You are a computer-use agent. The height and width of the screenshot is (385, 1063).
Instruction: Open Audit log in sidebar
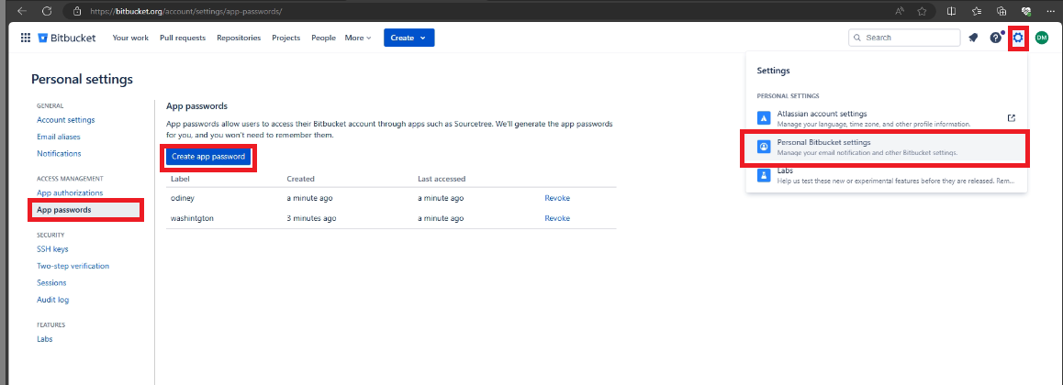pyautogui.click(x=53, y=300)
